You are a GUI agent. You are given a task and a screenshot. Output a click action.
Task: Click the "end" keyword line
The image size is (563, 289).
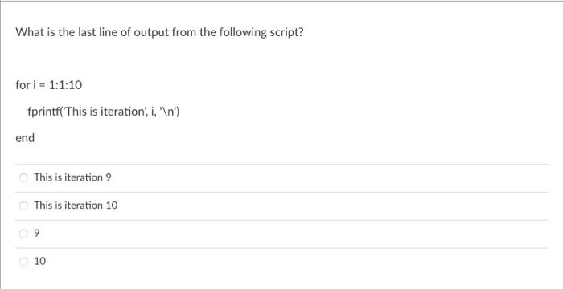tap(25, 138)
